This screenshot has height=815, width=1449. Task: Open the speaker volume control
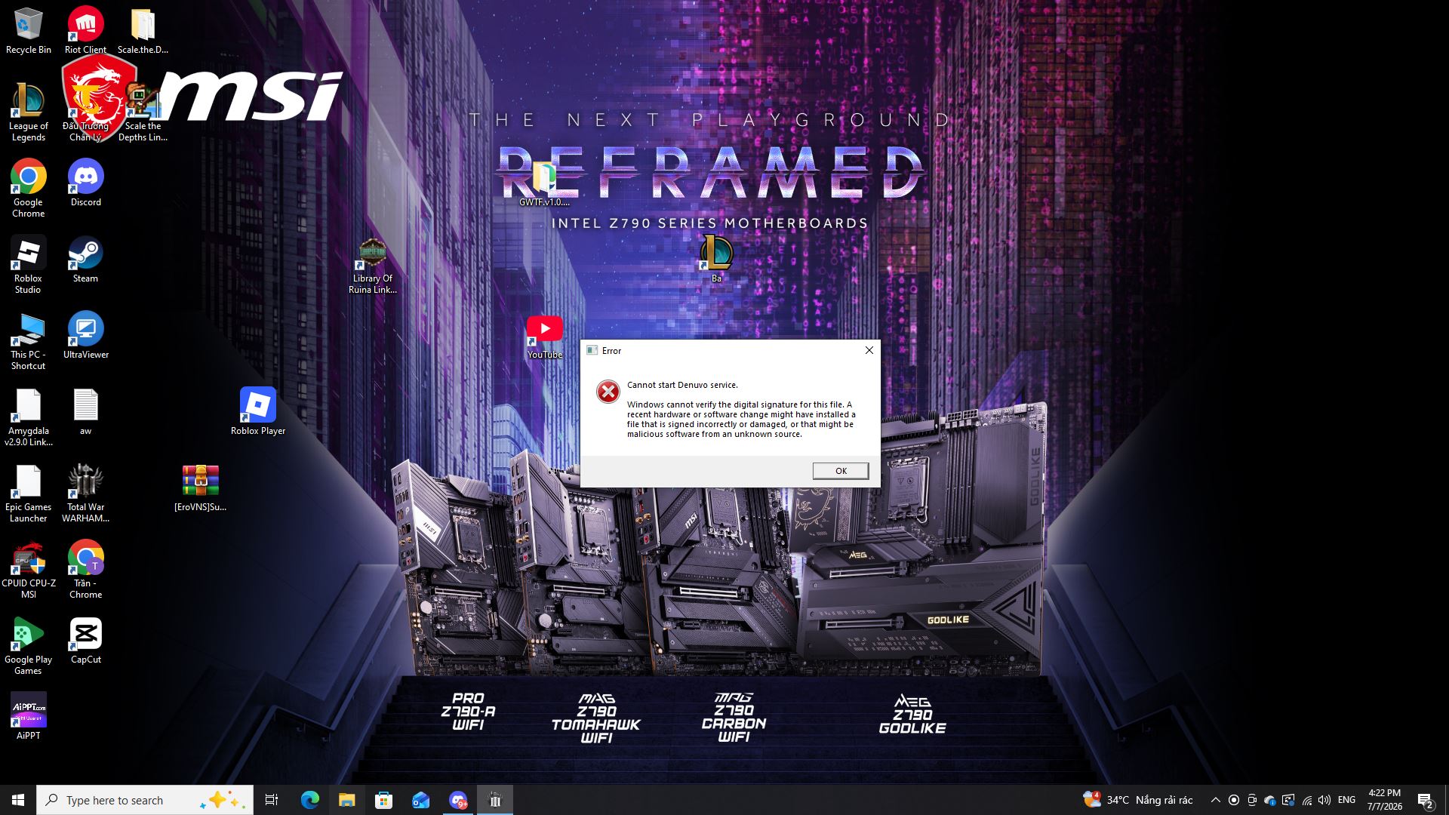[1324, 800]
